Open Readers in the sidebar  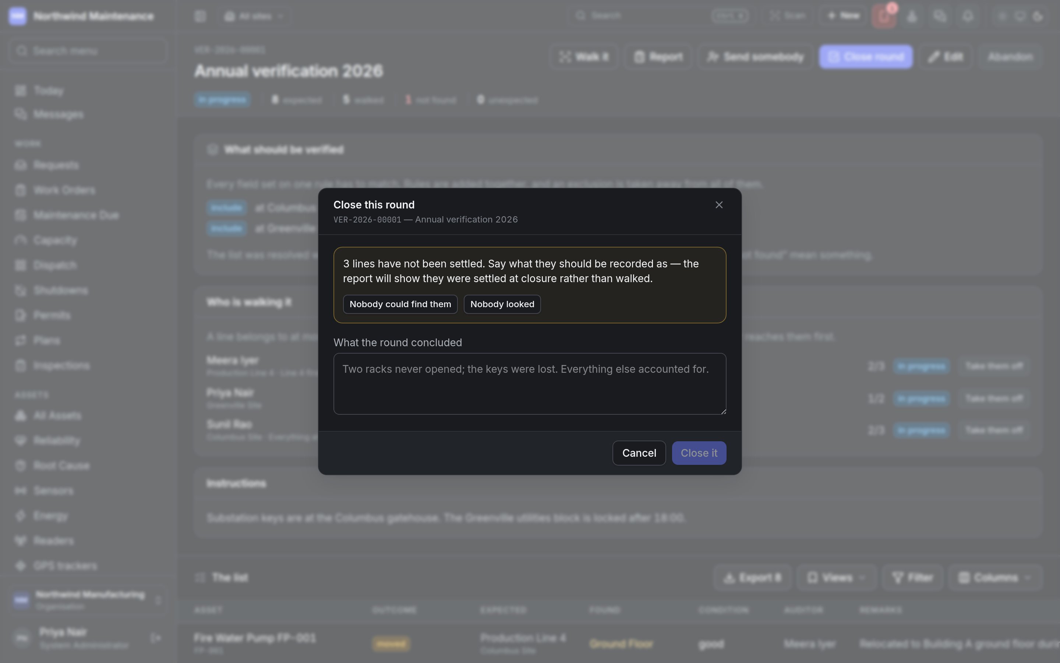(88, 541)
